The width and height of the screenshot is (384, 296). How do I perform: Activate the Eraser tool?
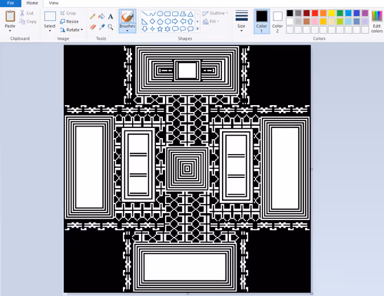pos(93,27)
